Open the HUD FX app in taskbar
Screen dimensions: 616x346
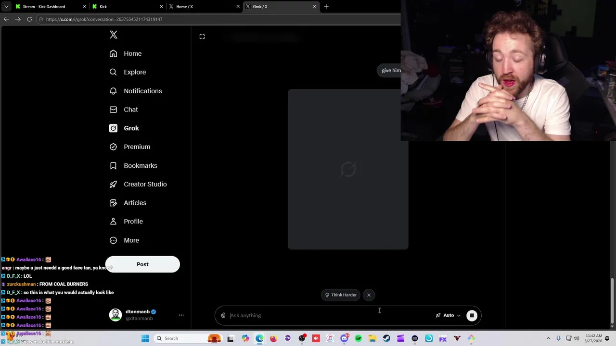pos(443,338)
